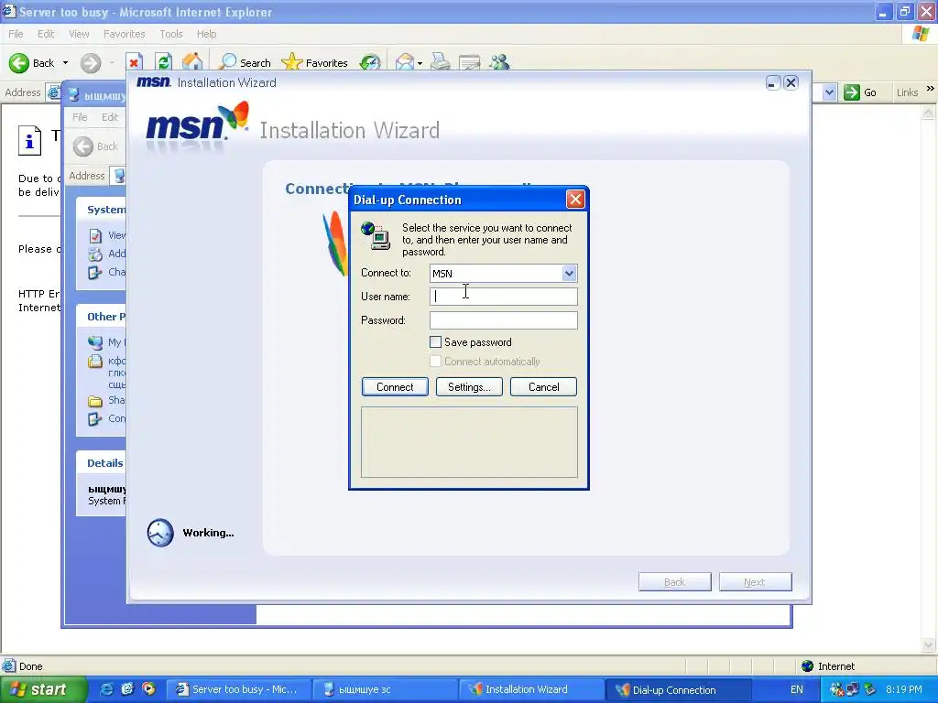Screen dimensions: 938x703
Task: Click Internet zone in IE status bar
Action: (828, 666)
